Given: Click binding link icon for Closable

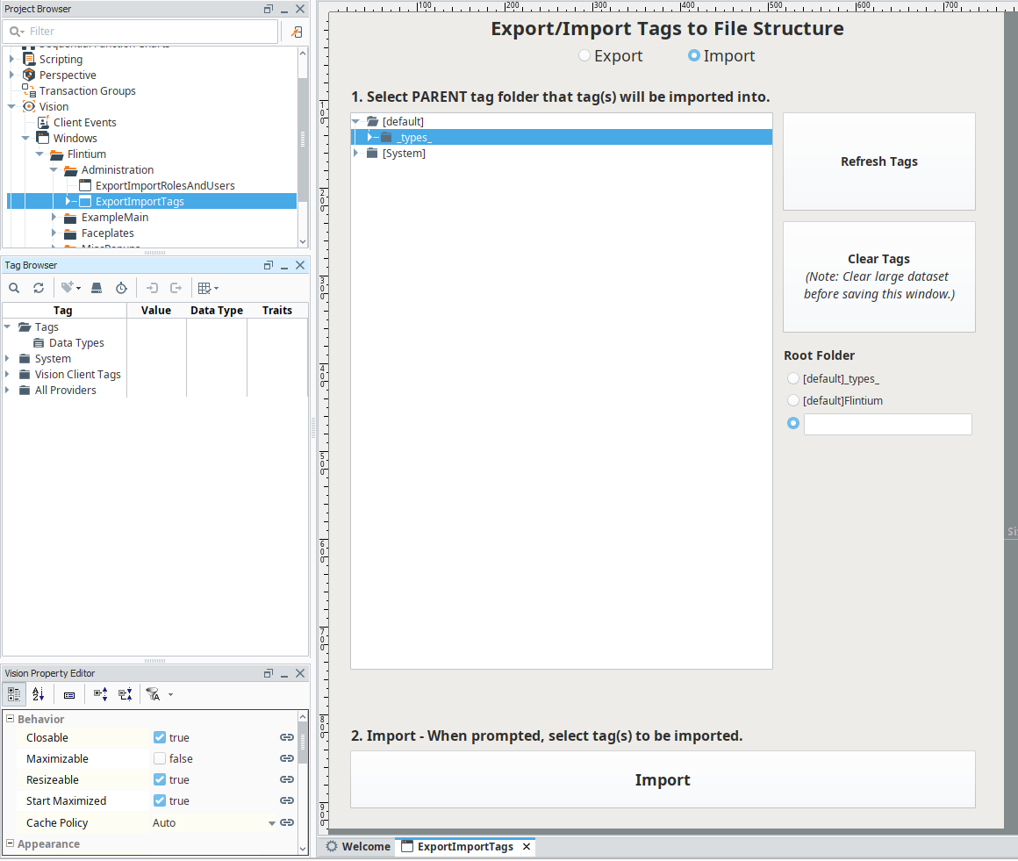Looking at the screenshot, I should coord(287,737).
